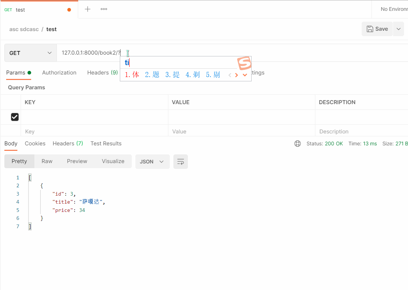Open a new request tab with plus icon
Image resolution: width=408 pixels, height=290 pixels.
point(88,9)
